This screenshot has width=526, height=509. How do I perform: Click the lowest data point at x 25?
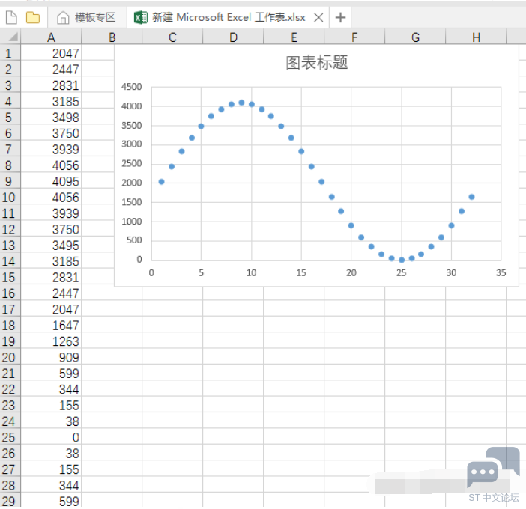[x=402, y=260]
